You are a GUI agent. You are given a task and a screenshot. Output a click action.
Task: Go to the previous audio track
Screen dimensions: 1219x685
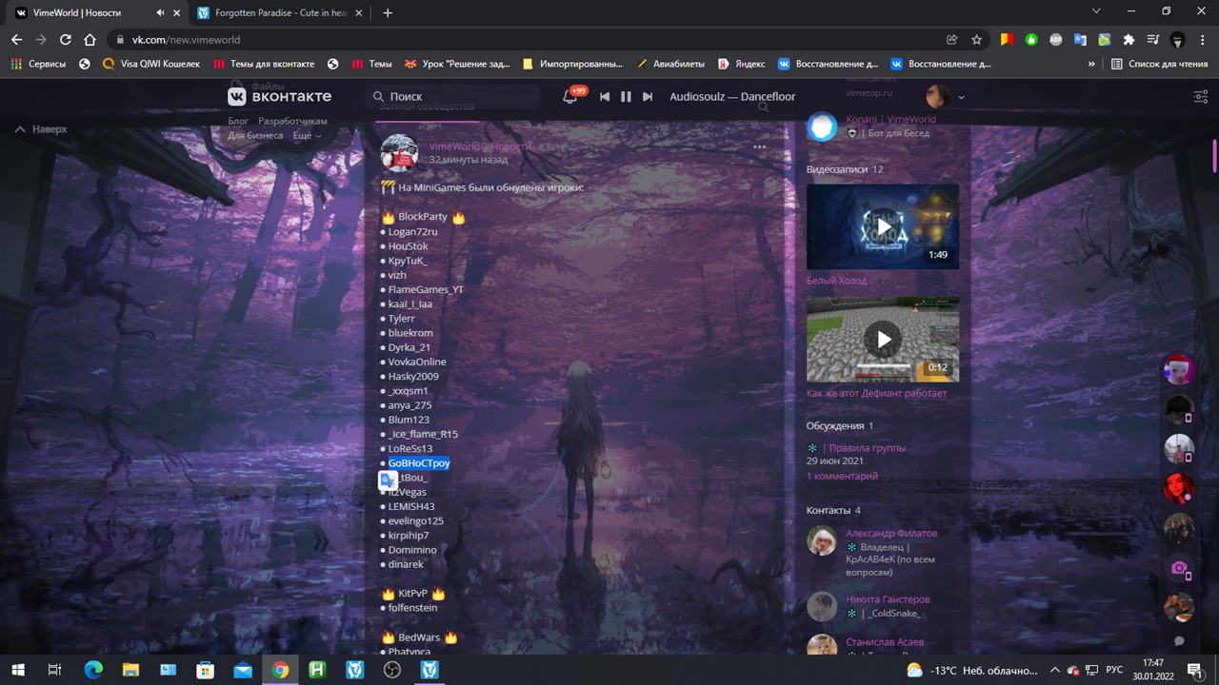point(604,96)
